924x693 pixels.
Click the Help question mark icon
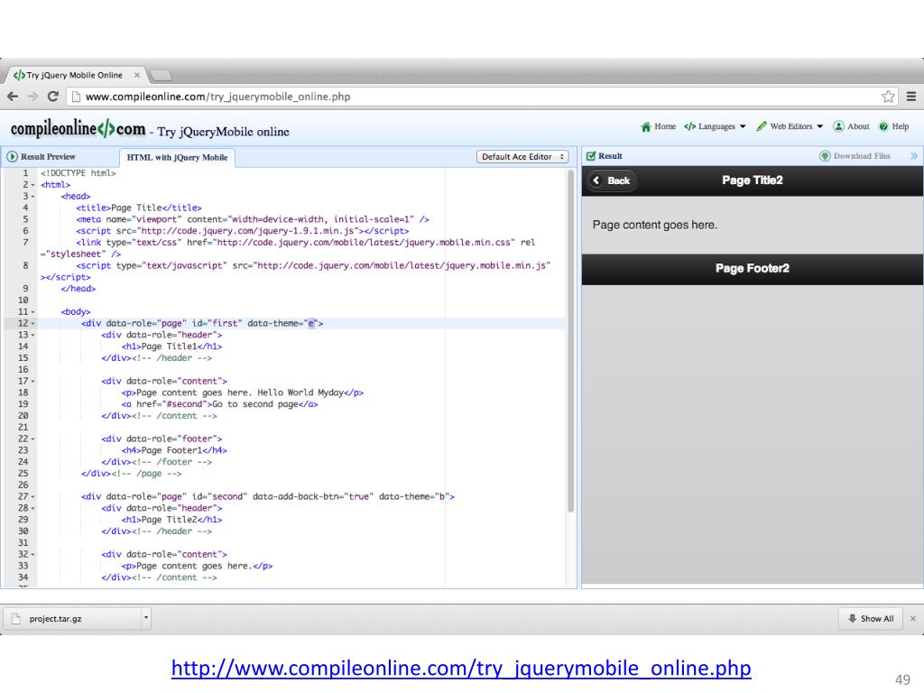[x=883, y=126]
